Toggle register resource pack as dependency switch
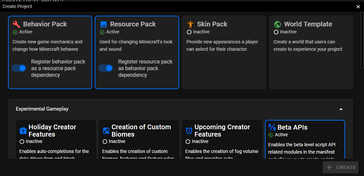Image resolution: width=364 pixels, height=176 pixels. pyautogui.click(x=106, y=68)
